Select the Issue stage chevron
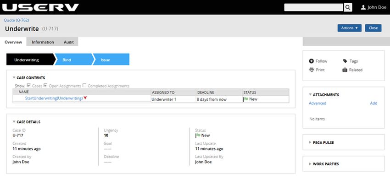 (111, 60)
